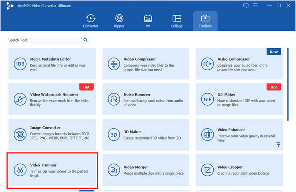Click the Search Tool input field

pyautogui.click(x=59, y=40)
